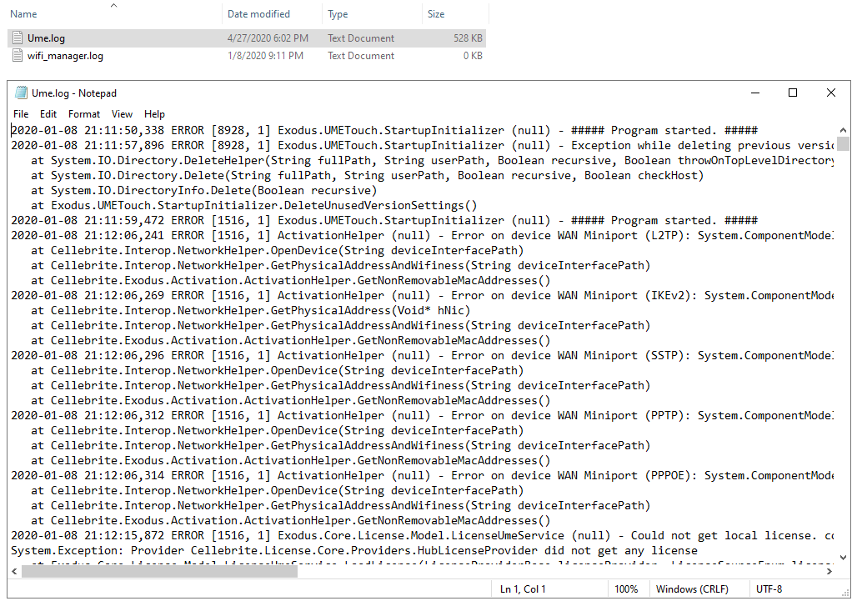This screenshot has height=606, width=857.
Task: Click the 528 KB size cell
Action: [x=468, y=38]
